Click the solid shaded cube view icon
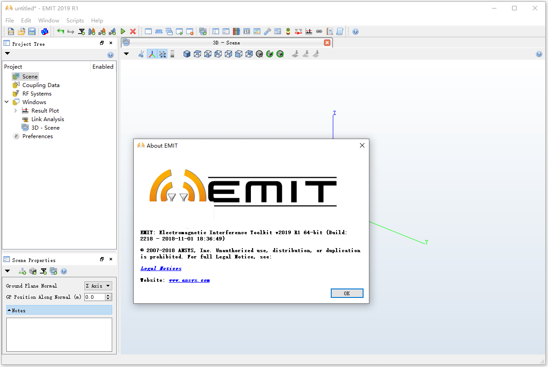 (x=187, y=54)
